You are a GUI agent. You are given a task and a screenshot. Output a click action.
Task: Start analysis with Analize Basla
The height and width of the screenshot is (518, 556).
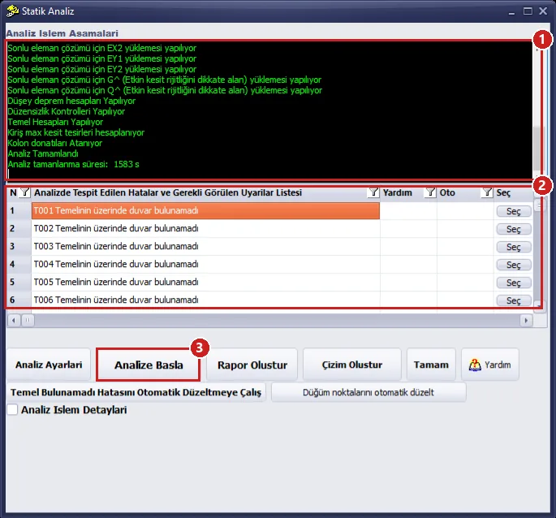pyautogui.click(x=149, y=365)
